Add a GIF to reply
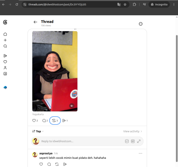 click(133, 141)
